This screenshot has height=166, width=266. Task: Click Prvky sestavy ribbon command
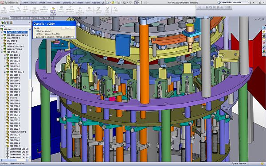point(61,9)
